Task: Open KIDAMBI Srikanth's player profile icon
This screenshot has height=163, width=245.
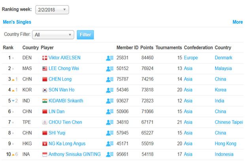Action: [110, 101]
